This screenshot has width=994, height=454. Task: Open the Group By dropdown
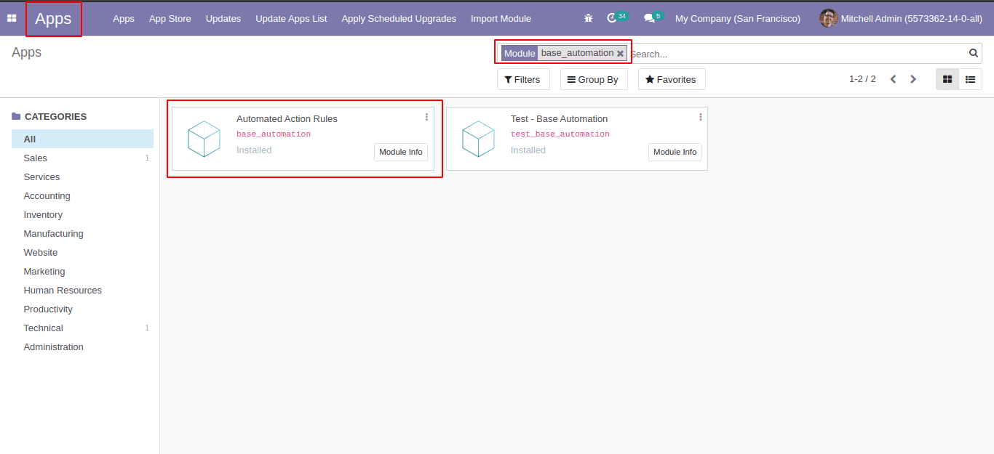(x=594, y=79)
